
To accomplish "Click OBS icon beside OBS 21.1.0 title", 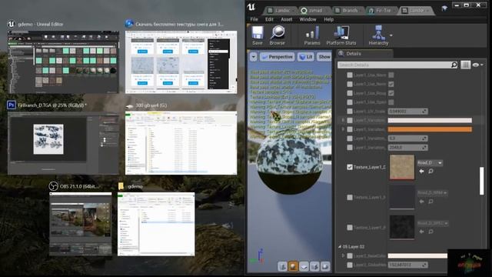I will point(53,186).
